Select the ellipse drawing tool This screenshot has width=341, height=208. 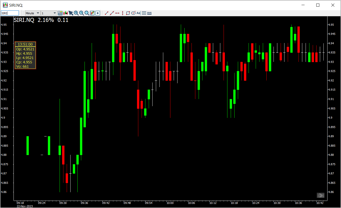coord(133,13)
